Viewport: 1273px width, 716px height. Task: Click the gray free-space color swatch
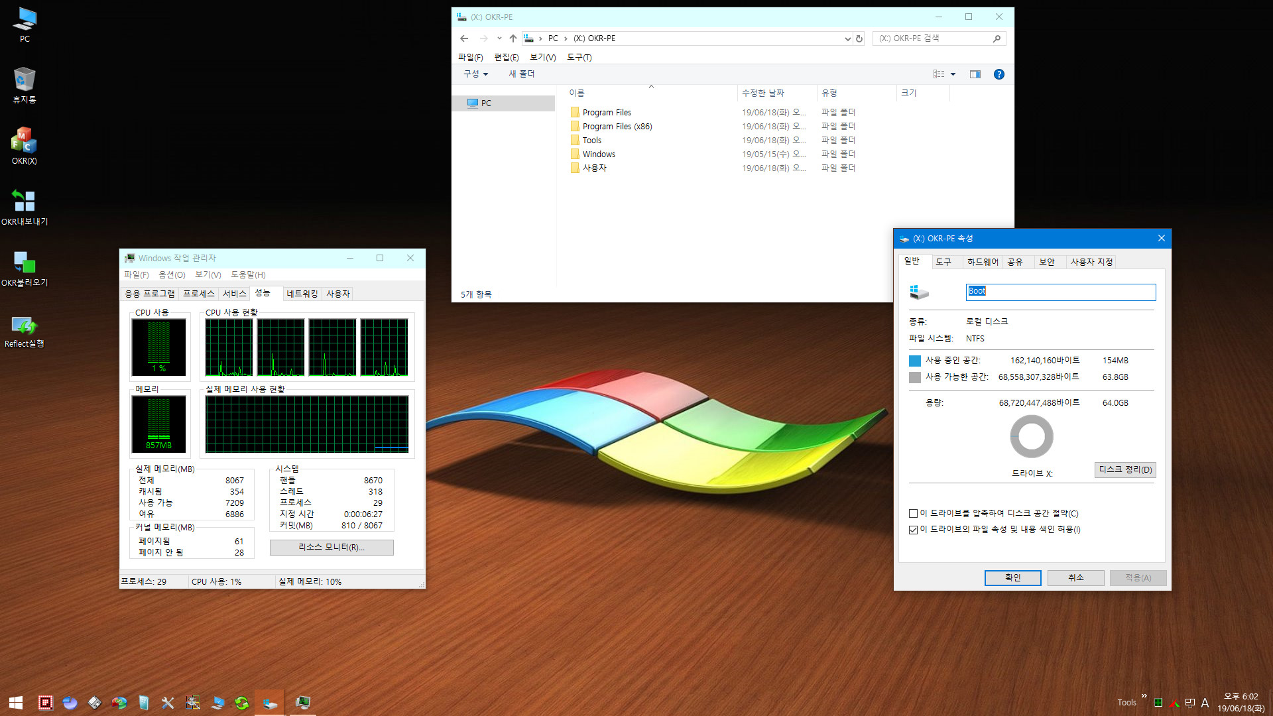915,377
